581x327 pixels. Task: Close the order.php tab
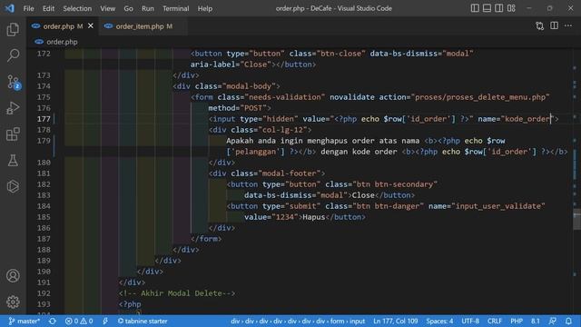tap(91, 26)
